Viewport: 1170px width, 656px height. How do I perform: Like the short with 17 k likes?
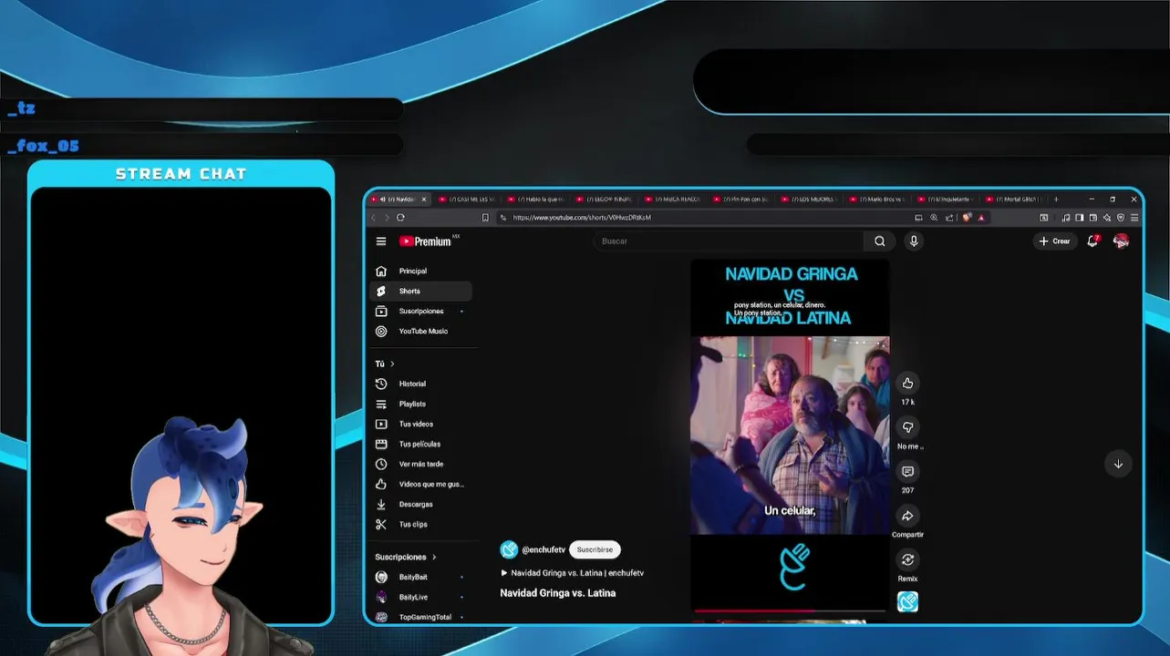tap(907, 383)
